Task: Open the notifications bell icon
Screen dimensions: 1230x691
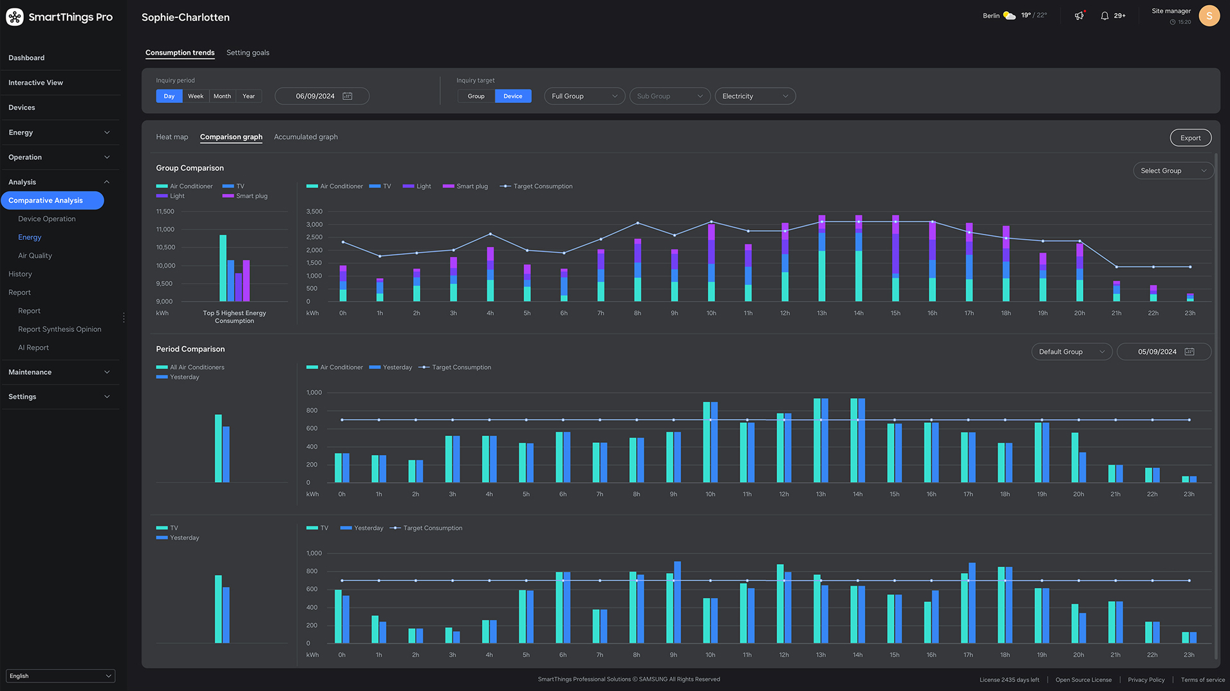Action: click(x=1104, y=15)
